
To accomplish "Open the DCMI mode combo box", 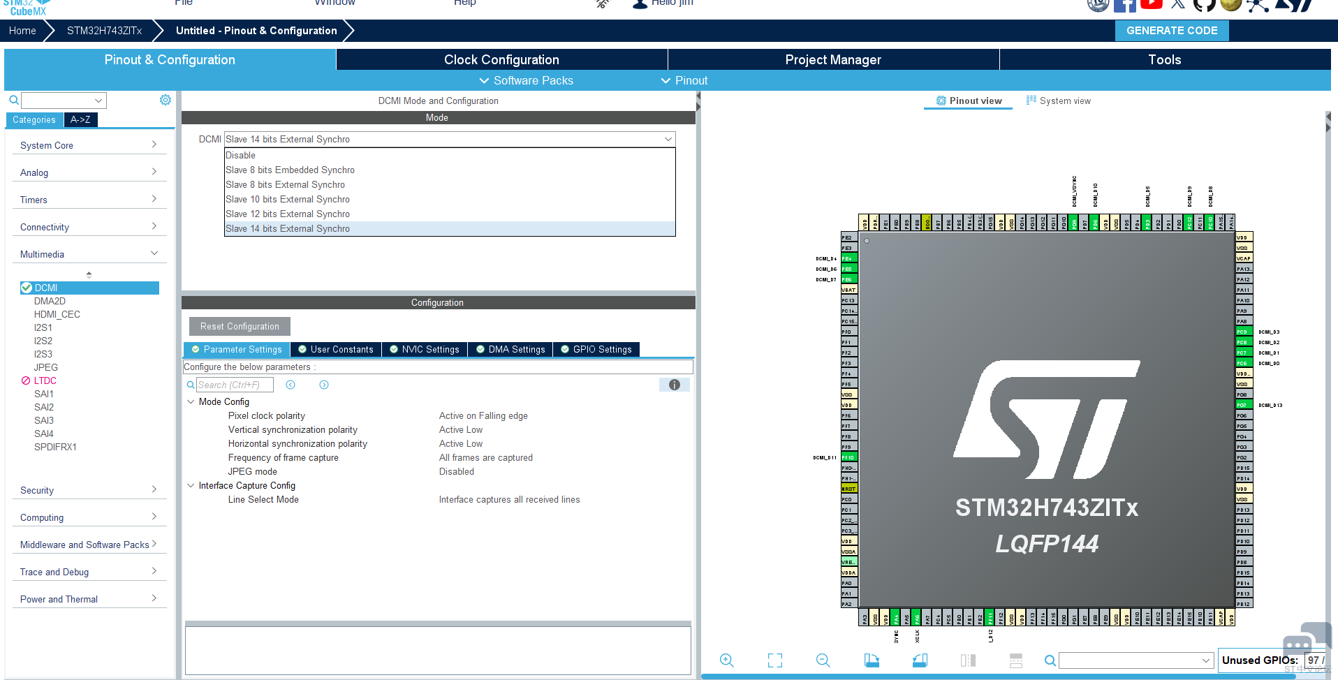I will point(450,139).
